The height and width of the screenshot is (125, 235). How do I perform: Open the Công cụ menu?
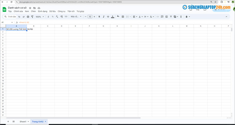(61, 11)
